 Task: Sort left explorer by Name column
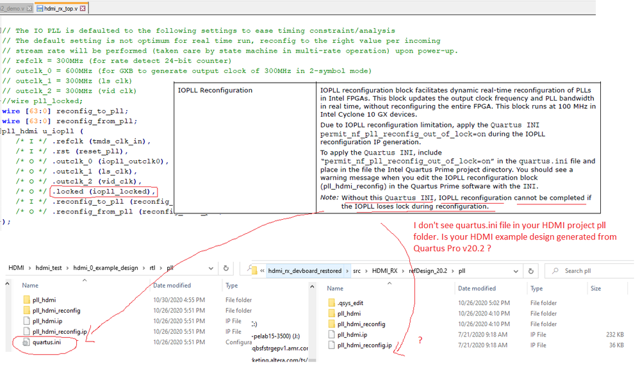tap(30, 285)
